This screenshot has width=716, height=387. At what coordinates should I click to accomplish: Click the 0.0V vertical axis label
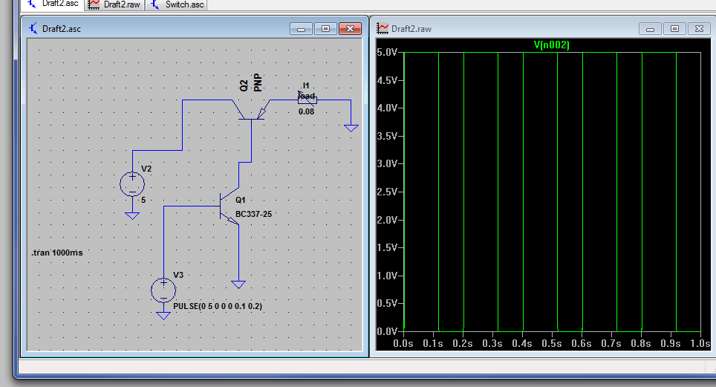pos(387,331)
